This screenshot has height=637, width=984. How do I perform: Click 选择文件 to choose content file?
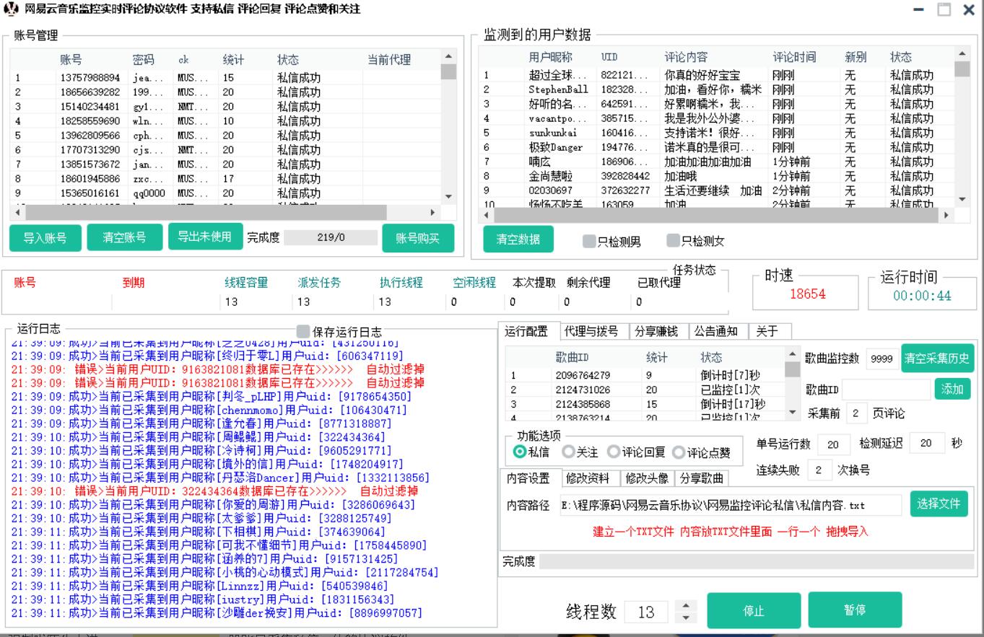click(x=939, y=504)
